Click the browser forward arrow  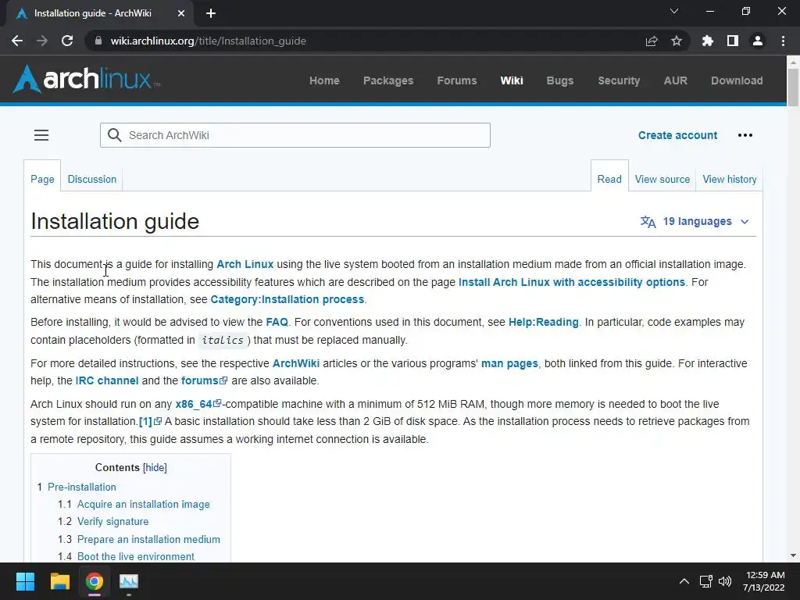[42, 41]
